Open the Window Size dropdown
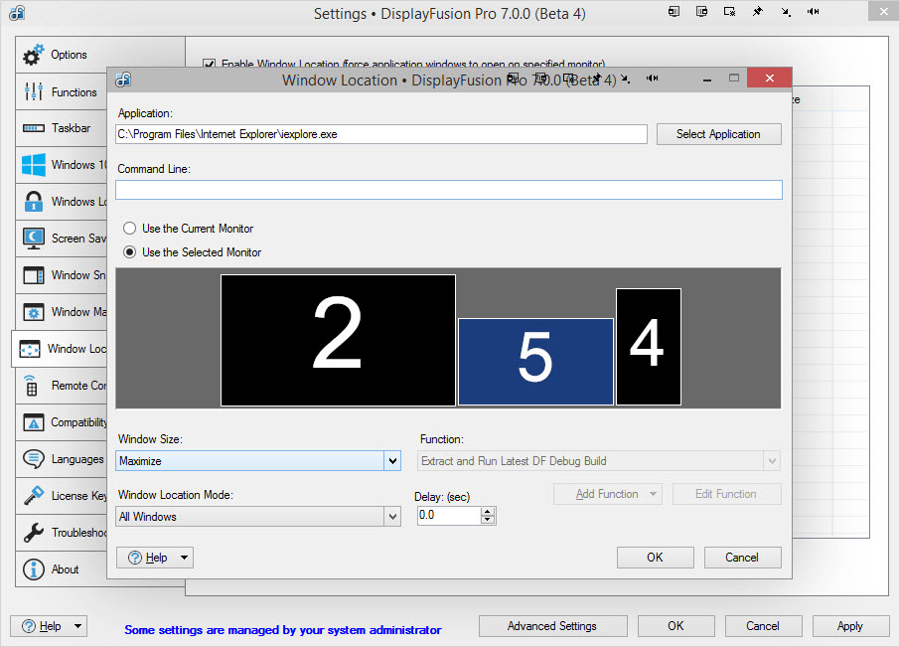The width and height of the screenshot is (900, 647). tap(393, 461)
